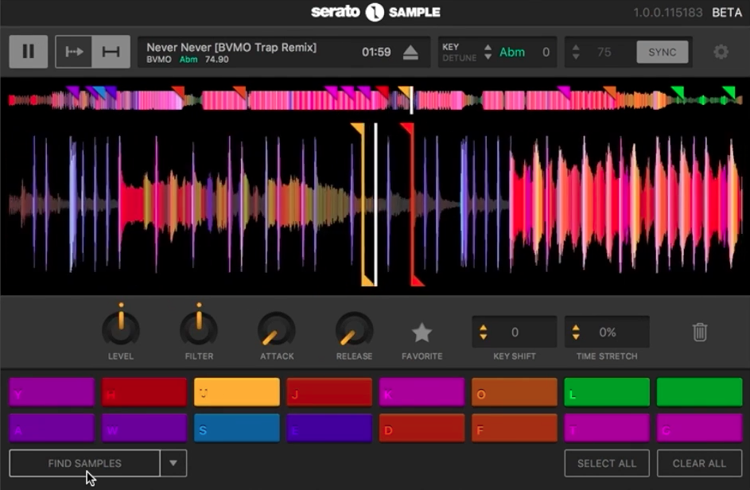Click Select All
Image resolution: width=750 pixels, height=490 pixels.
coord(608,463)
